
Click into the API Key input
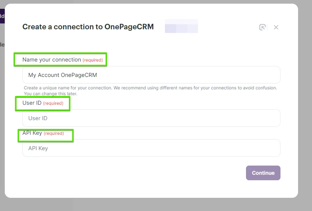tap(151, 148)
